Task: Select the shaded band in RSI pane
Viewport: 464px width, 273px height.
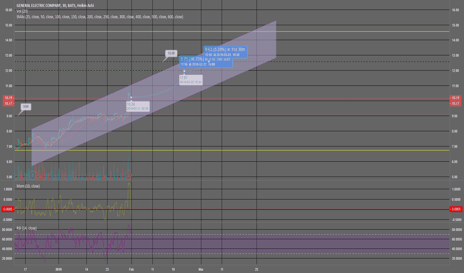Action: point(232,244)
